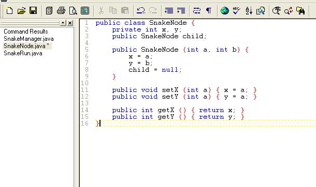Decrease the indent with the Unindent icon
The width and height of the screenshot is (316, 187).
point(169,10)
